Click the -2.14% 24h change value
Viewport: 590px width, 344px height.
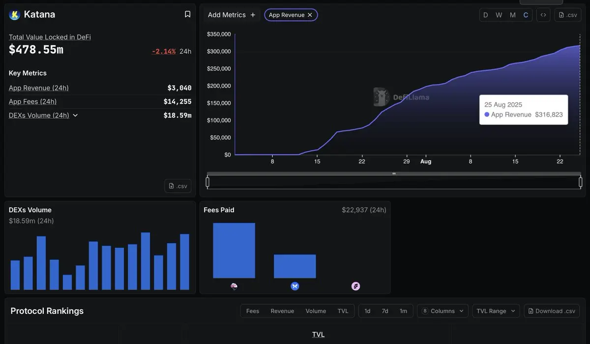pyautogui.click(x=164, y=51)
